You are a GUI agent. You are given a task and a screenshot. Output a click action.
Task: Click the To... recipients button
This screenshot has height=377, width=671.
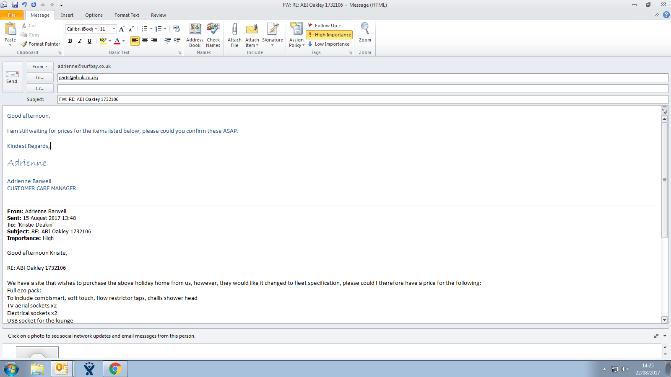40,77
